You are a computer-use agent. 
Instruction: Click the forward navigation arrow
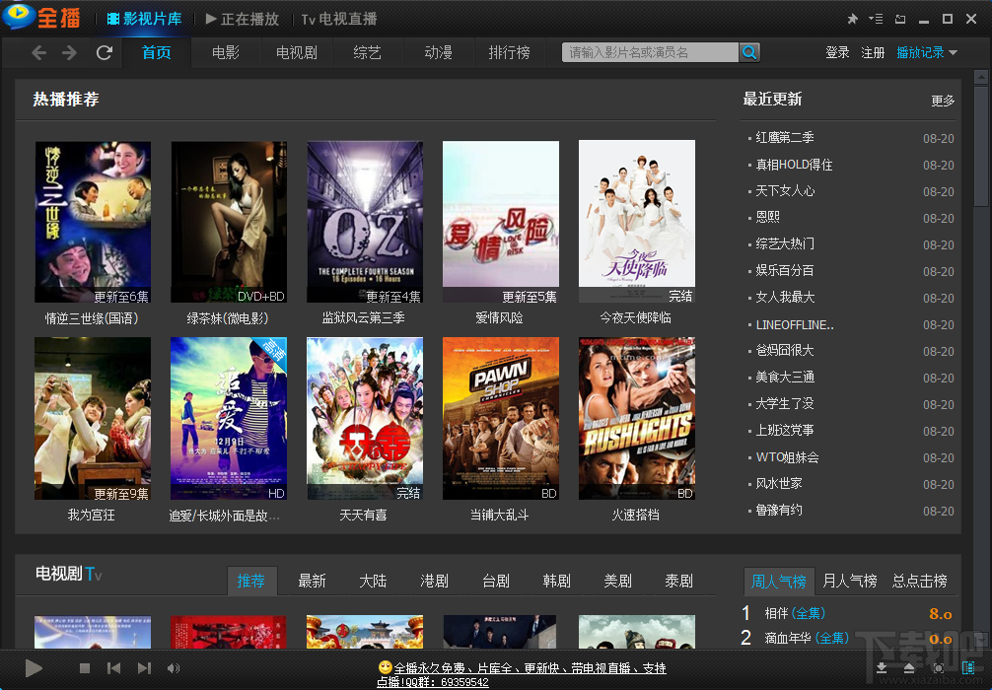tap(69, 52)
